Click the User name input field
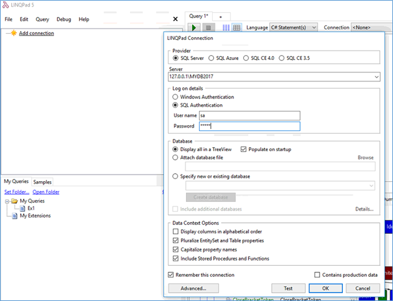 click(250, 116)
